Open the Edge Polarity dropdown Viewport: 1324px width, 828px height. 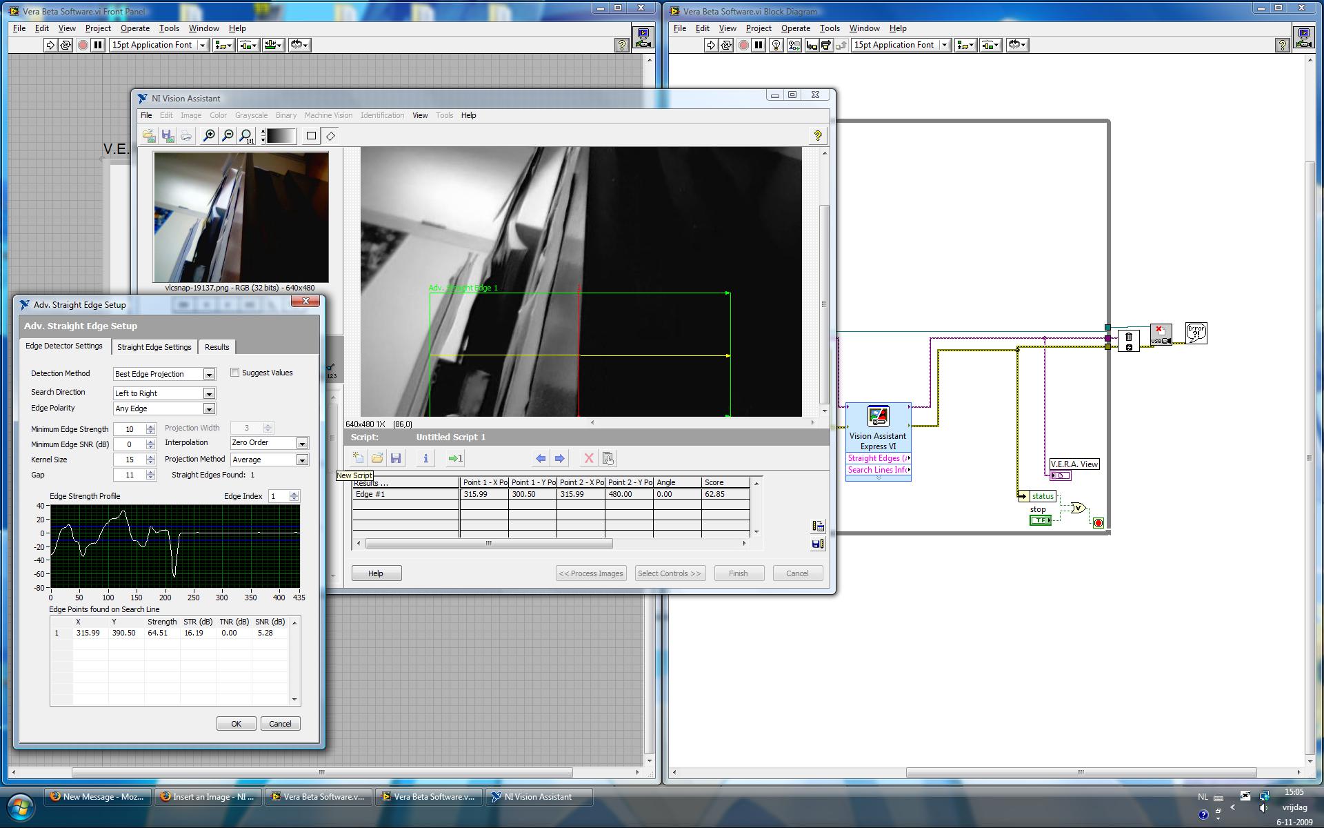click(209, 408)
